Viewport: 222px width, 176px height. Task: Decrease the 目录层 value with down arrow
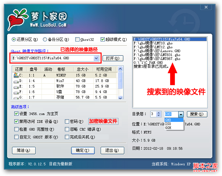tap(159, 115)
